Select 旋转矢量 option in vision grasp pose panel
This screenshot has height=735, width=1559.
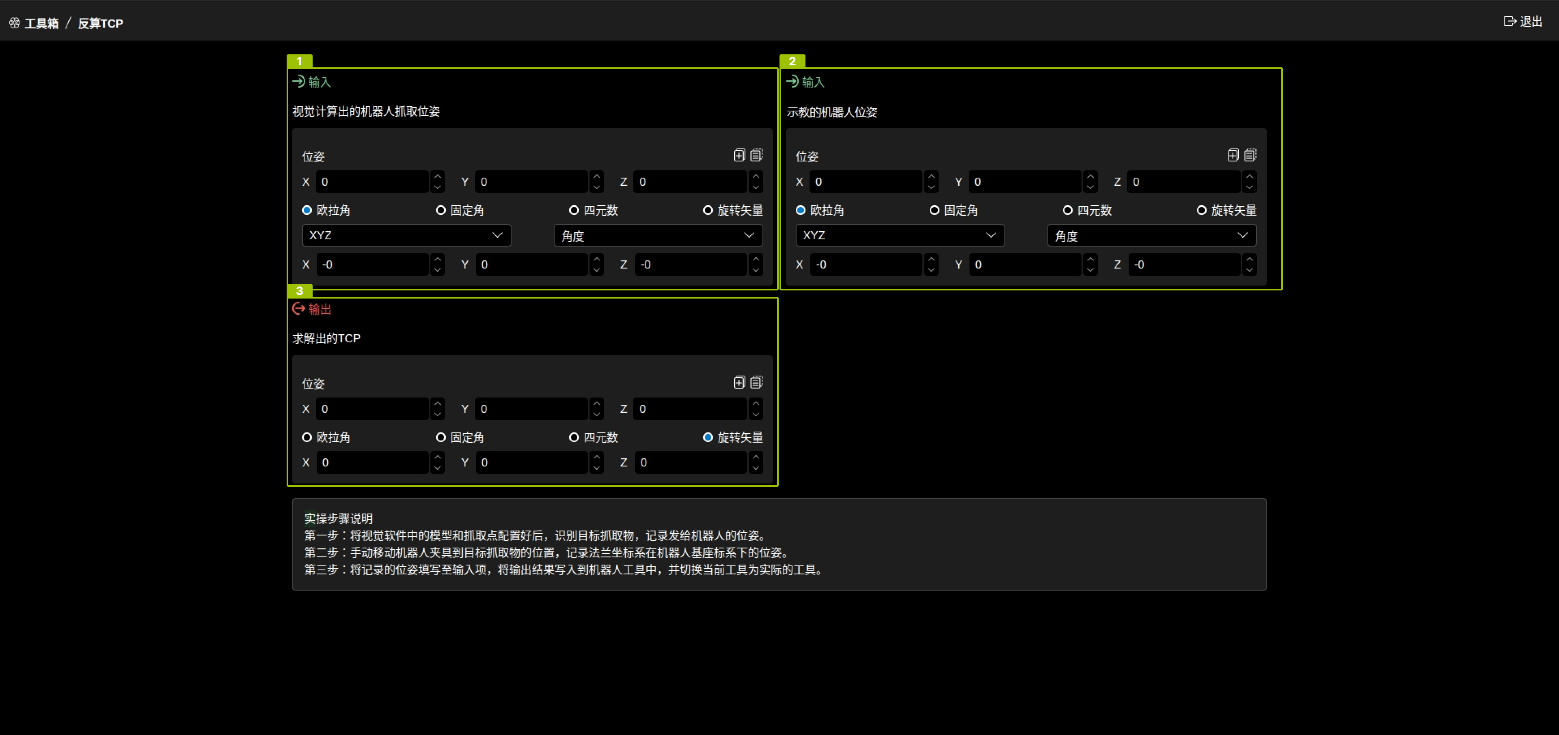click(x=708, y=211)
